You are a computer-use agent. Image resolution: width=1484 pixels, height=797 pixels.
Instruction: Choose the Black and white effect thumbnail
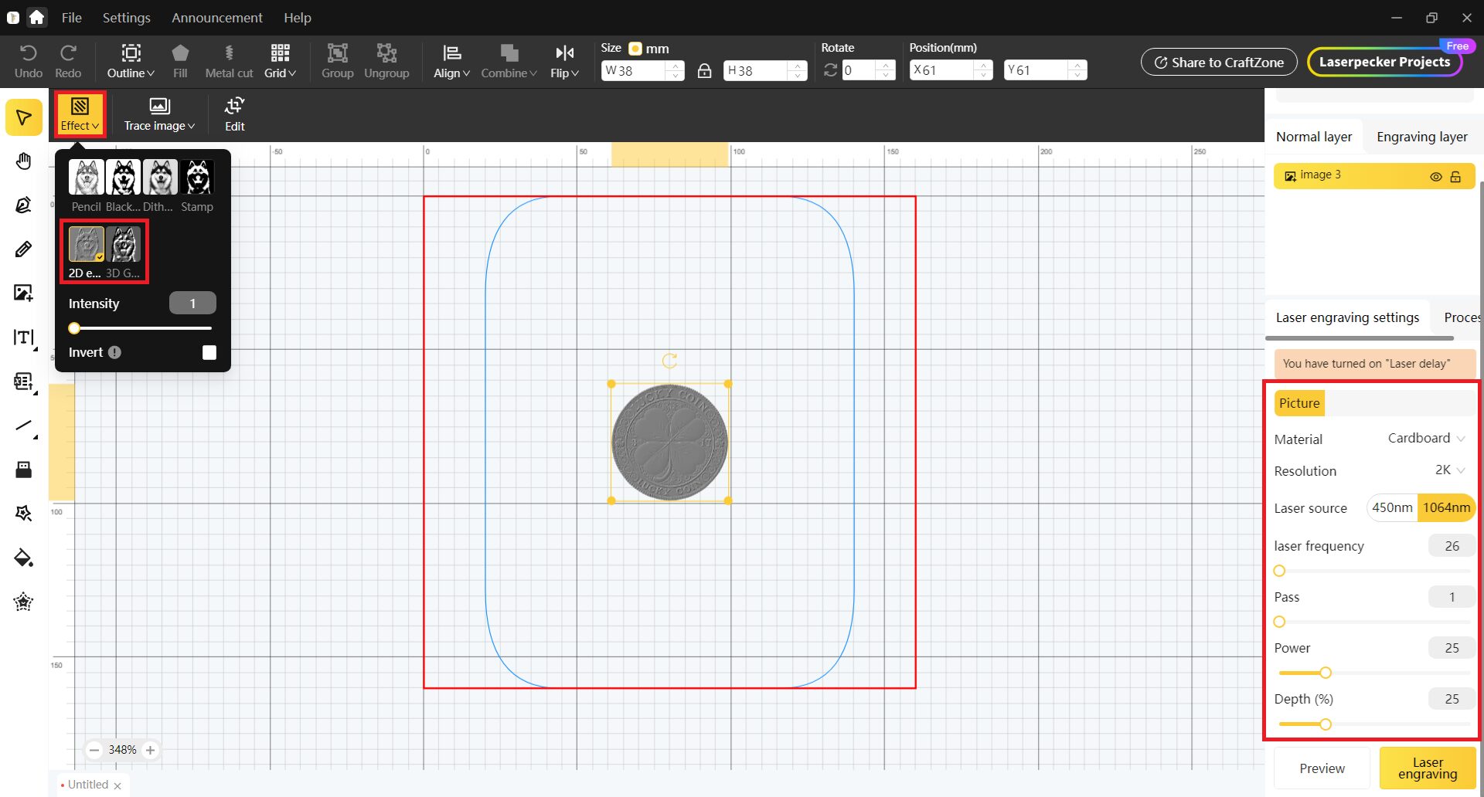[x=123, y=177]
